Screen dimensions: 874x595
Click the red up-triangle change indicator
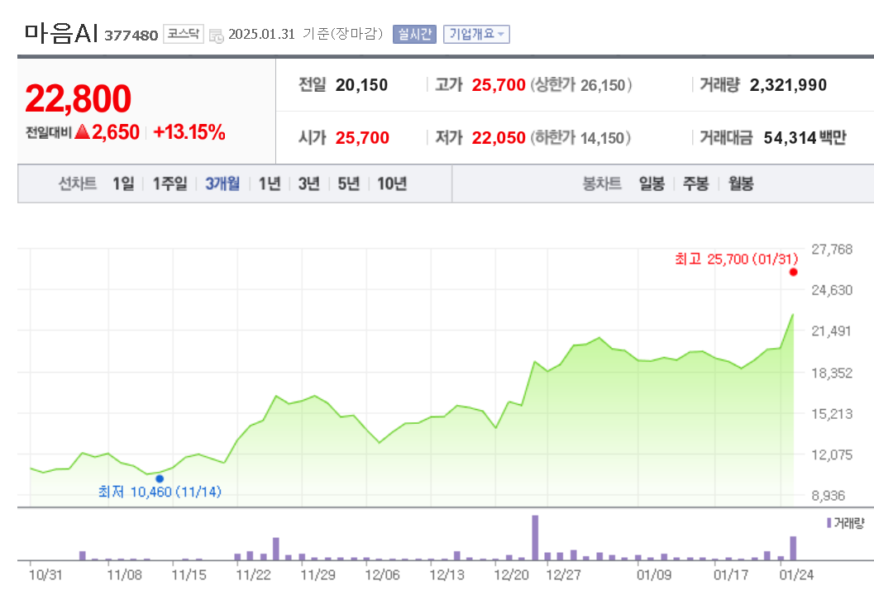[82, 132]
